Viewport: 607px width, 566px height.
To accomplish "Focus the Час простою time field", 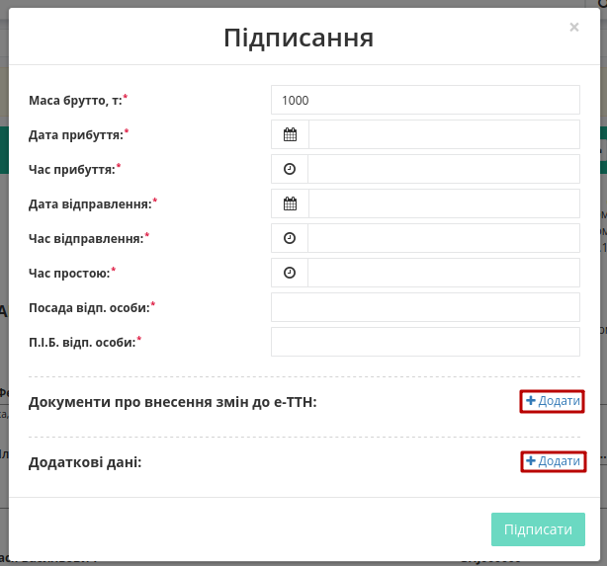I will 444,273.
